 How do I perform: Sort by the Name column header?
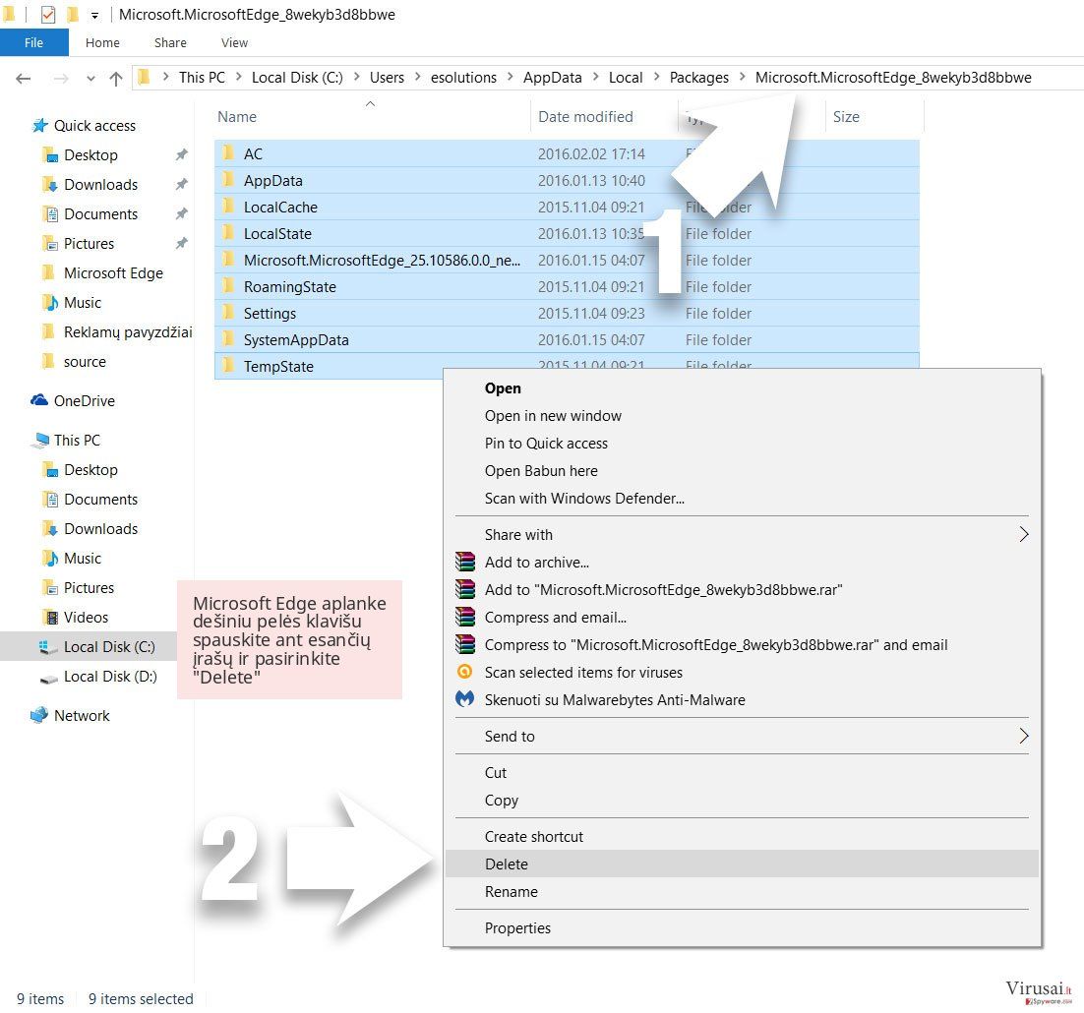click(x=237, y=117)
